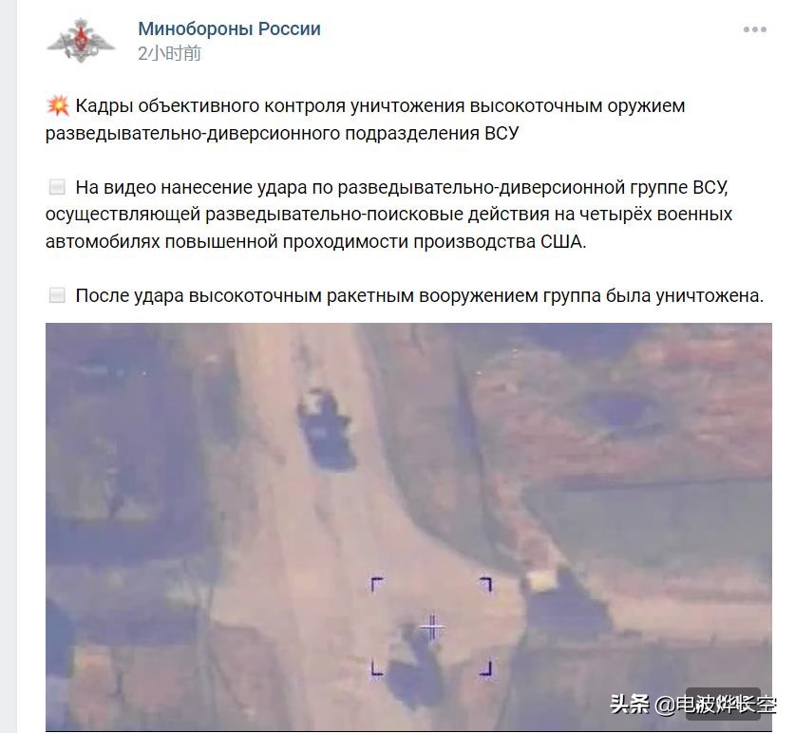Click the 头条 watermark logo
The width and height of the screenshot is (795, 733).
(x=630, y=705)
